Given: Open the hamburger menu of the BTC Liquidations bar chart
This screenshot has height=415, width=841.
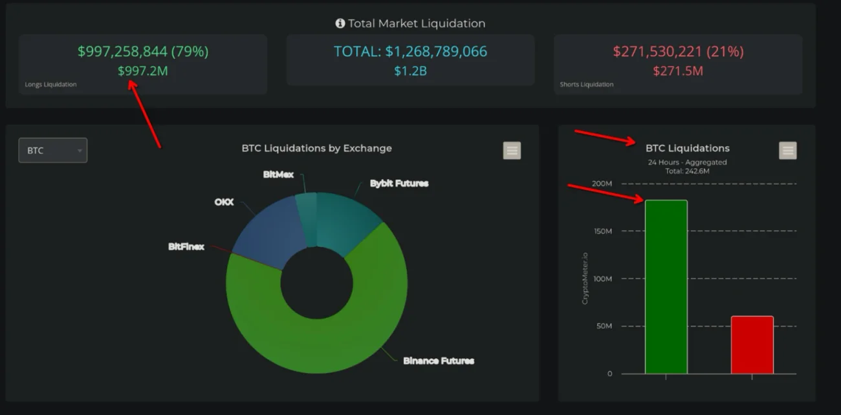Looking at the screenshot, I should tap(787, 151).
